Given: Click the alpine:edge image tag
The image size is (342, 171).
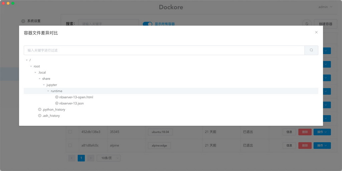Looking at the screenshot, I should tap(159, 146).
